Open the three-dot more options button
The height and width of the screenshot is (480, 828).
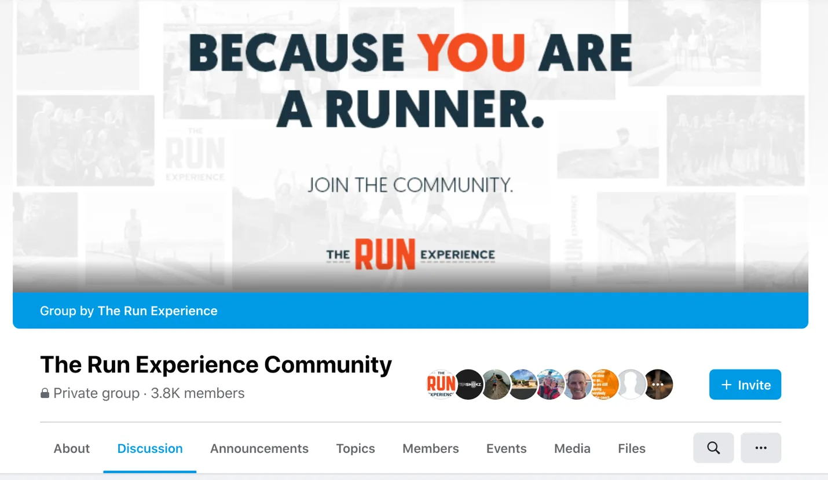pyautogui.click(x=761, y=448)
